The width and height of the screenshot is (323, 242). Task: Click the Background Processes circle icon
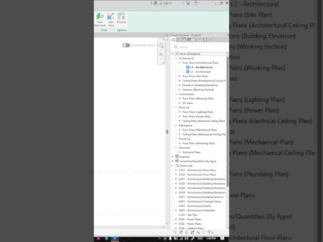(x=204, y=232)
